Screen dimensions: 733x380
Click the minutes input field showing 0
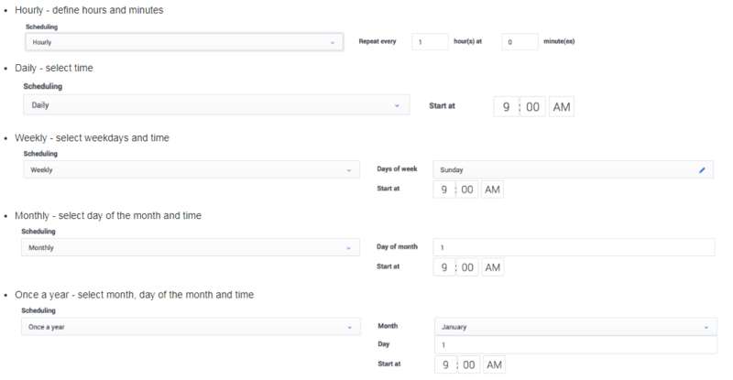520,42
